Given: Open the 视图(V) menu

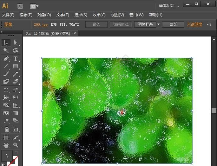Looking at the screenshot, I should [x=117, y=15].
